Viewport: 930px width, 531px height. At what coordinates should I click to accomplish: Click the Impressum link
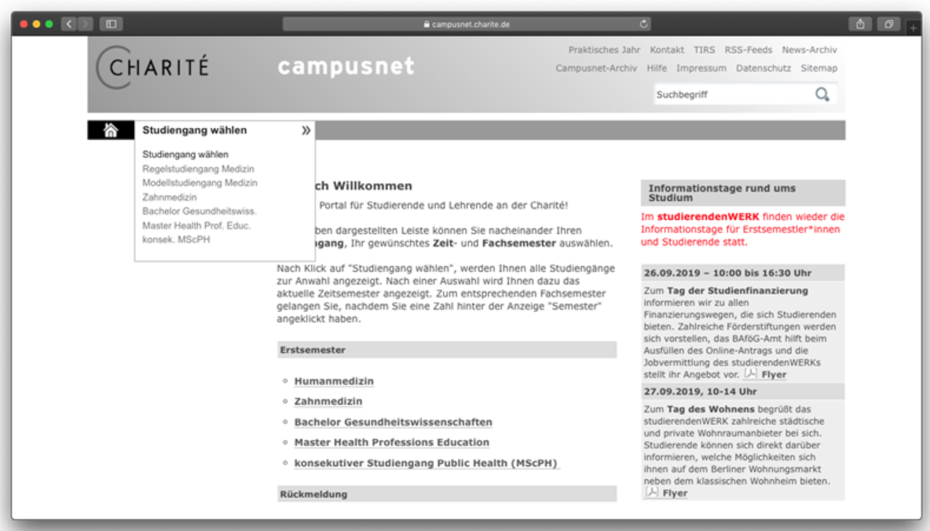pyautogui.click(x=701, y=68)
